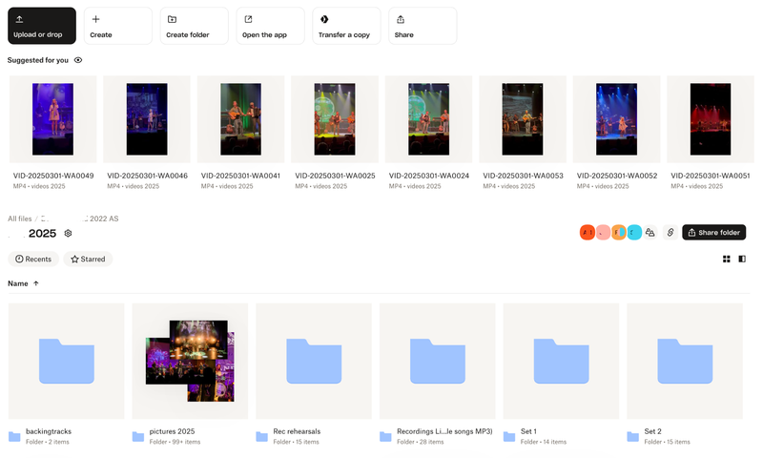Filter by Recents
763x458 pixels.
coord(33,259)
